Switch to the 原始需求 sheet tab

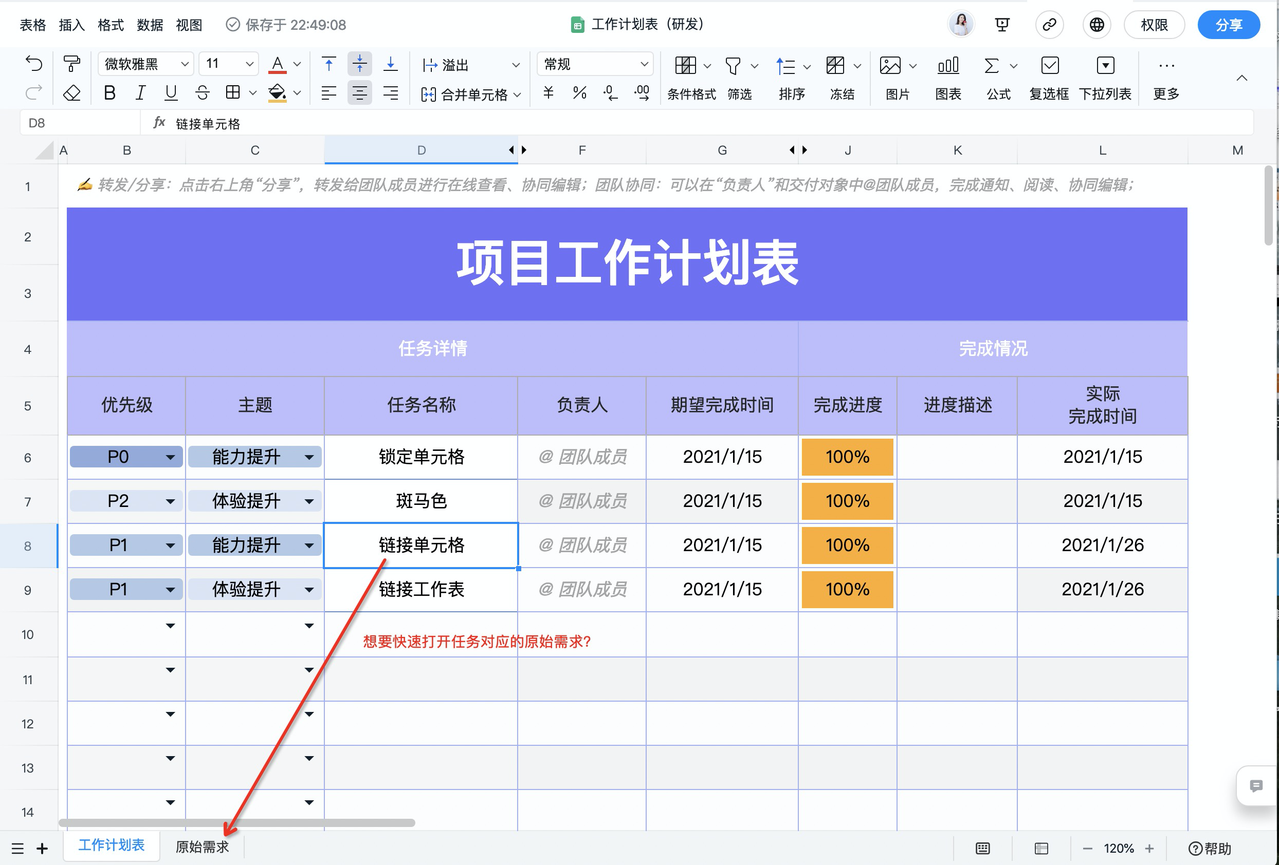(202, 847)
